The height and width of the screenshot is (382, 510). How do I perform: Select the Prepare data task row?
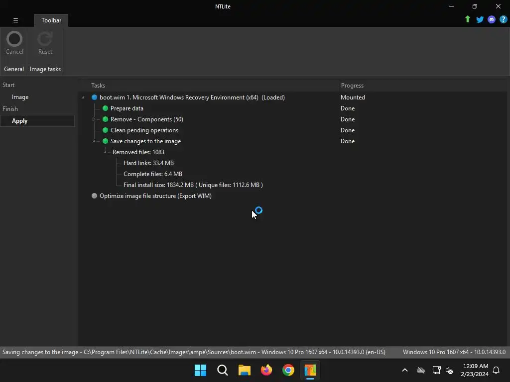click(127, 108)
